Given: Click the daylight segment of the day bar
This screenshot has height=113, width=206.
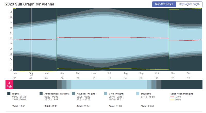Looking at the screenshot, I should coord(109,85).
